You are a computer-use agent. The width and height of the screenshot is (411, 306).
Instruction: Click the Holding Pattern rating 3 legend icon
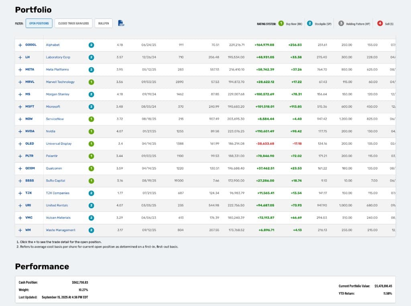pyautogui.click(x=341, y=23)
